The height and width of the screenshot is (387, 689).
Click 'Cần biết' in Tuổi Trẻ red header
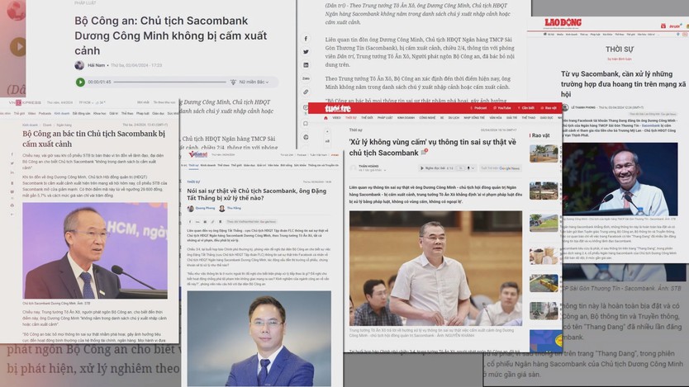pos(526,108)
